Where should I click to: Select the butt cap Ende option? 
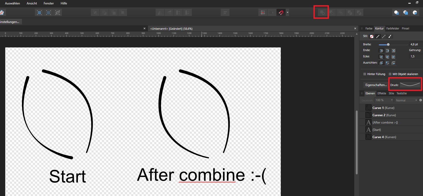coord(387,51)
